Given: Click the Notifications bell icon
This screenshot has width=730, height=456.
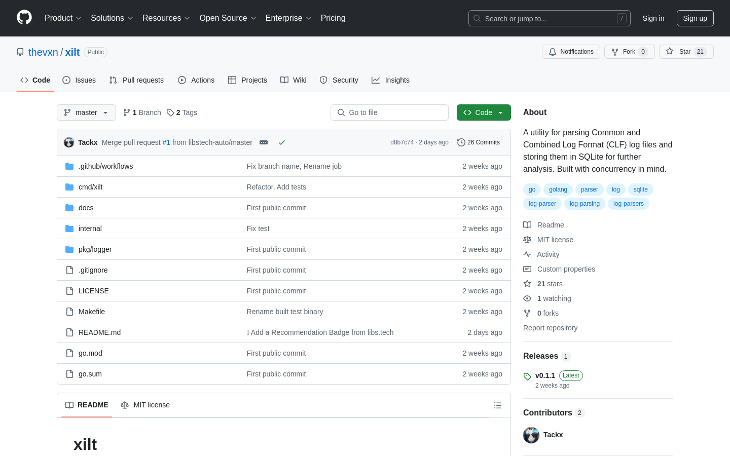Looking at the screenshot, I should click(x=553, y=52).
